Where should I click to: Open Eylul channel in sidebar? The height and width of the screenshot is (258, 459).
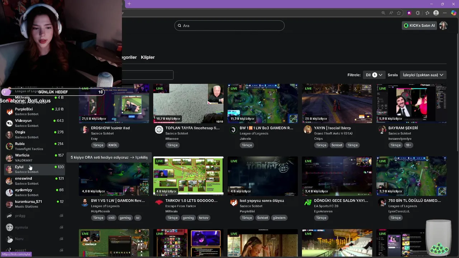[x=35, y=169]
